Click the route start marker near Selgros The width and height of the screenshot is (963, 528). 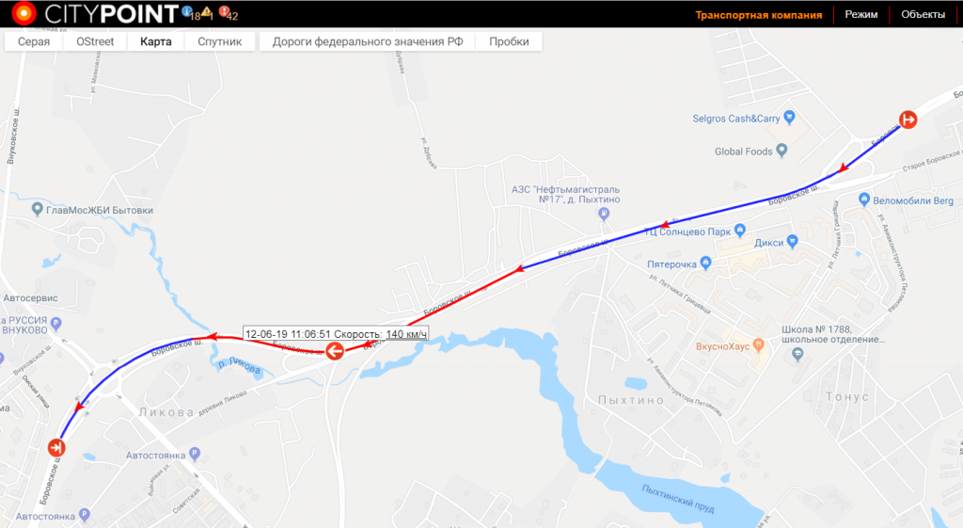pyautogui.click(x=908, y=120)
